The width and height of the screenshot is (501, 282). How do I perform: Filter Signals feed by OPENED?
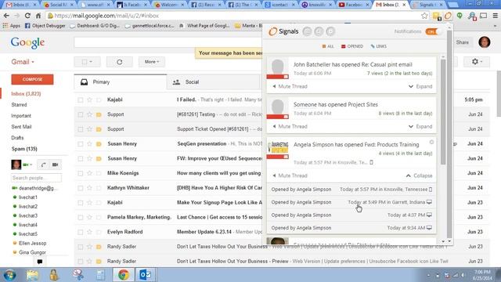pos(352,46)
